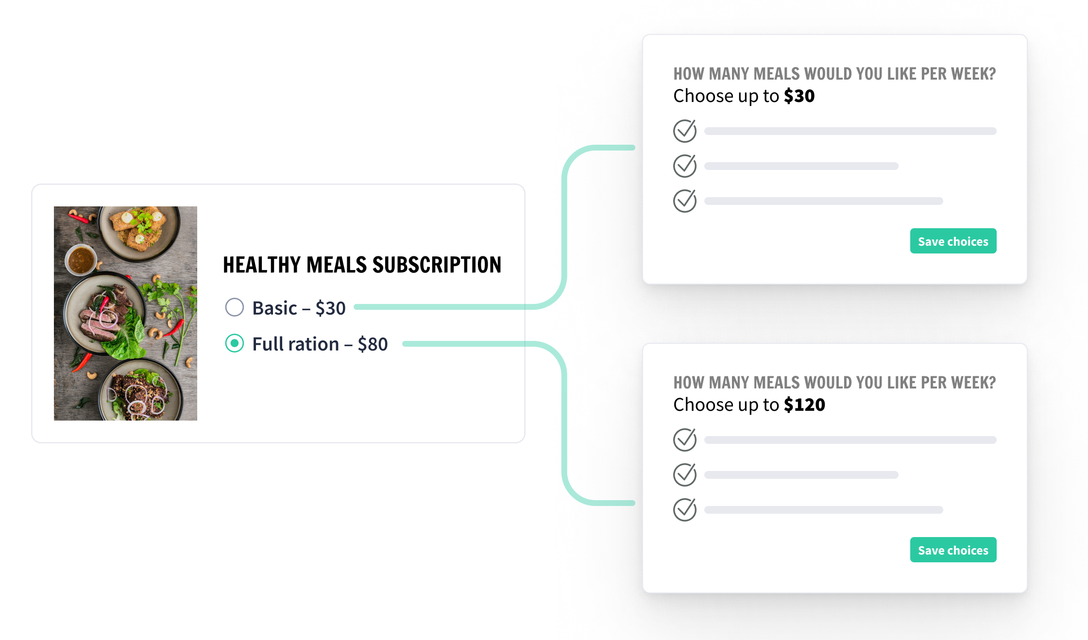Toggle second checkmark in the $30 meals card
1088x640 pixels.
(685, 166)
